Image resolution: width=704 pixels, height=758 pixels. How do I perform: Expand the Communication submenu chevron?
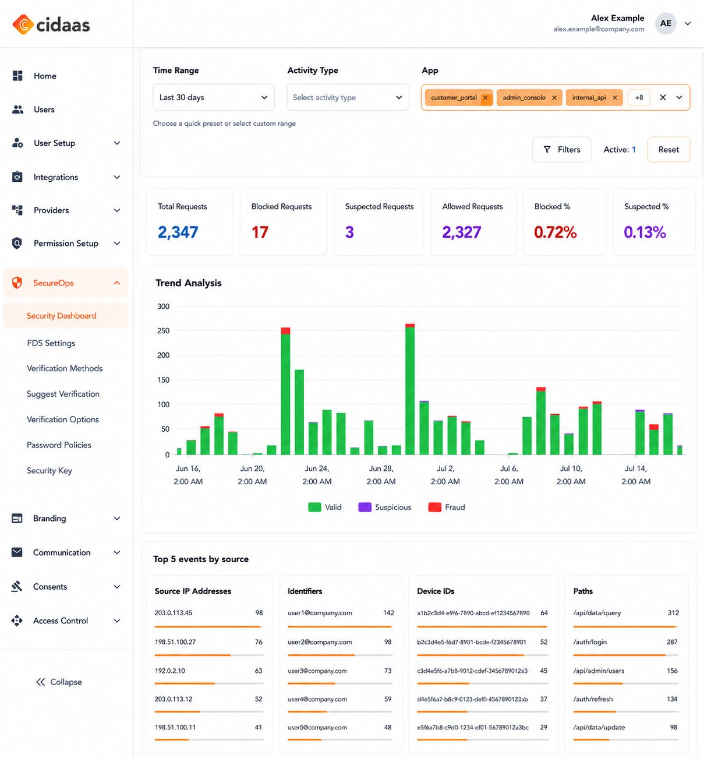tap(117, 552)
